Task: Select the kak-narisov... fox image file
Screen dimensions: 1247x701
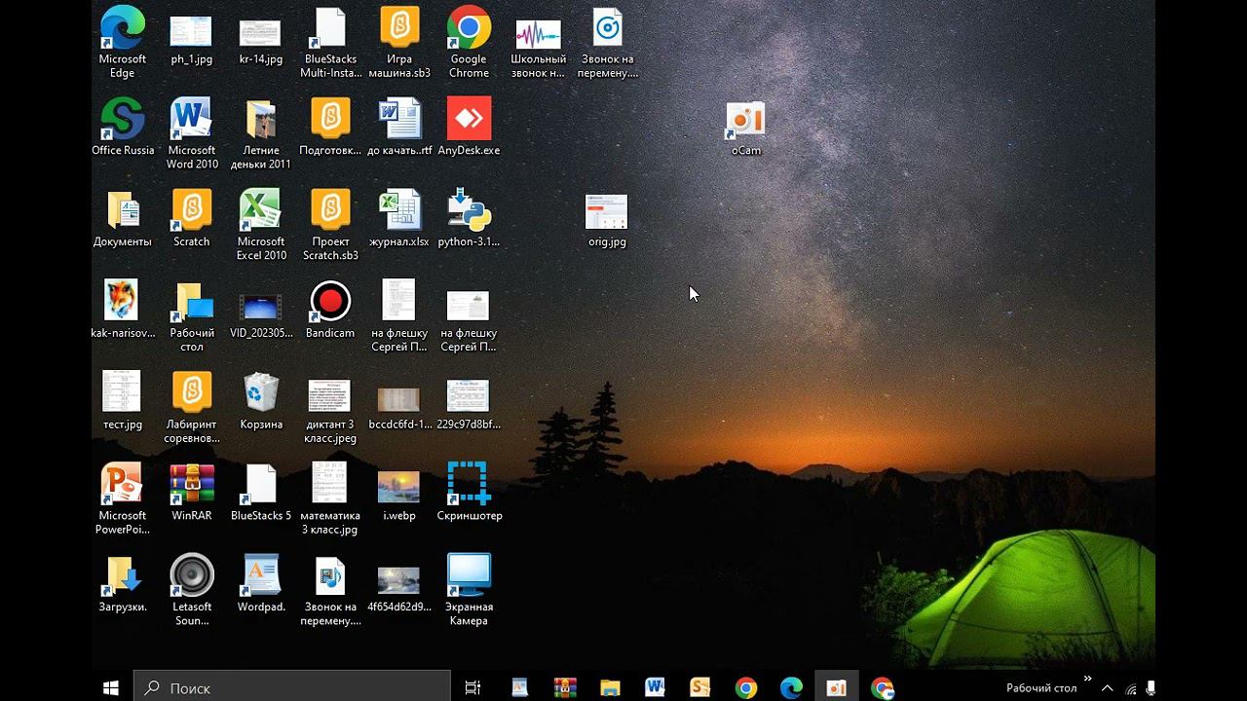Action: (x=123, y=311)
